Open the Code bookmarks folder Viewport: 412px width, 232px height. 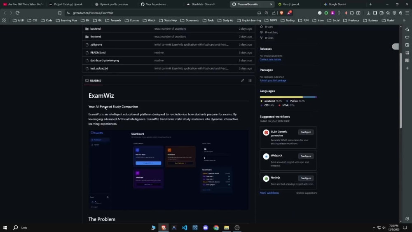click(47, 21)
